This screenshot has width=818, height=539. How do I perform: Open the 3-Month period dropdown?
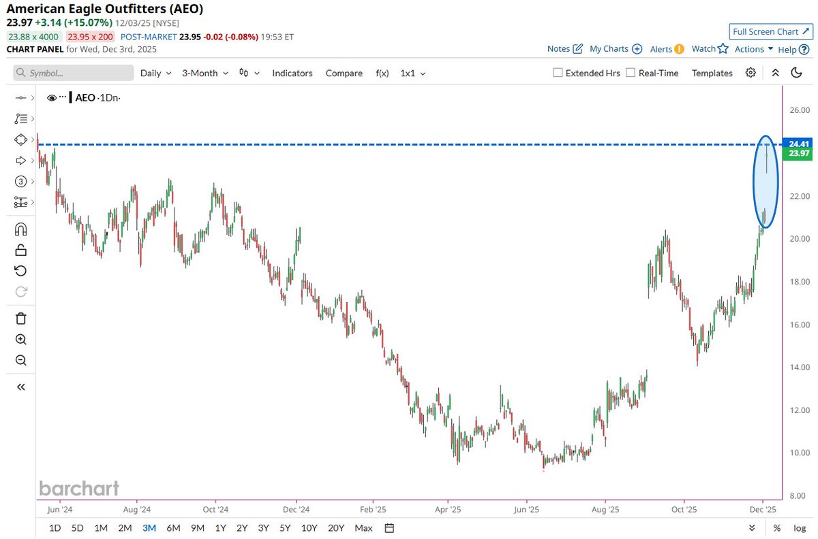point(204,73)
